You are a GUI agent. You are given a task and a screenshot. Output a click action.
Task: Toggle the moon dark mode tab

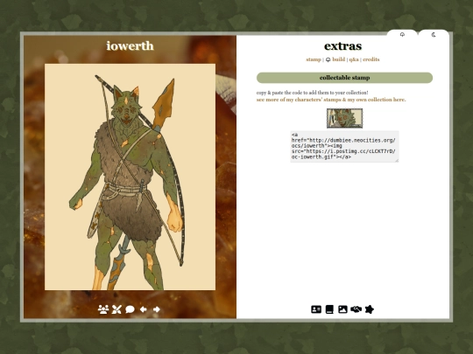coord(434,35)
